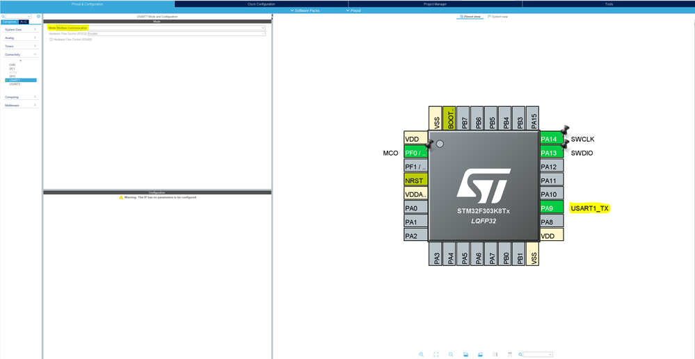Switch to the A->Z tab
The width and height of the screenshot is (695, 359).
pos(24,22)
